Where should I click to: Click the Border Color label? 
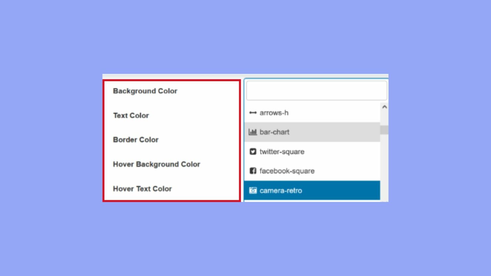click(136, 140)
